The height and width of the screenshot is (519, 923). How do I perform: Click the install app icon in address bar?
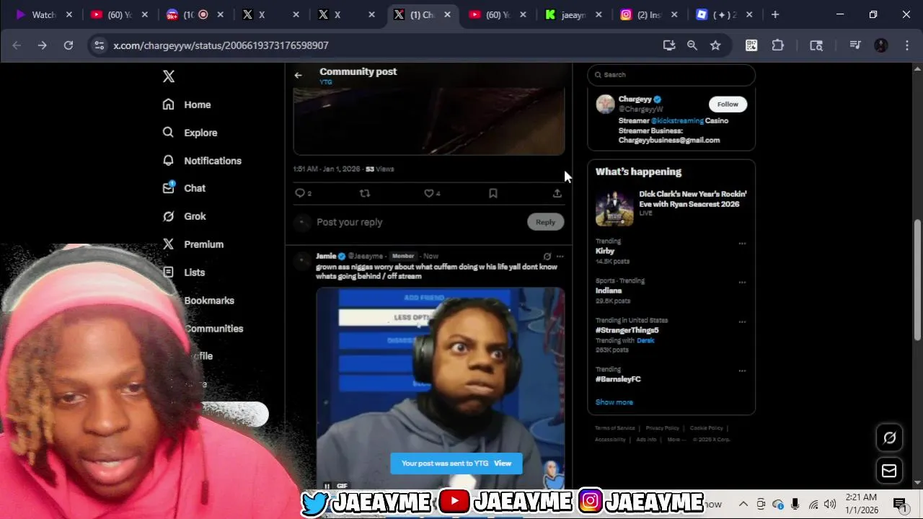coord(669,45)
